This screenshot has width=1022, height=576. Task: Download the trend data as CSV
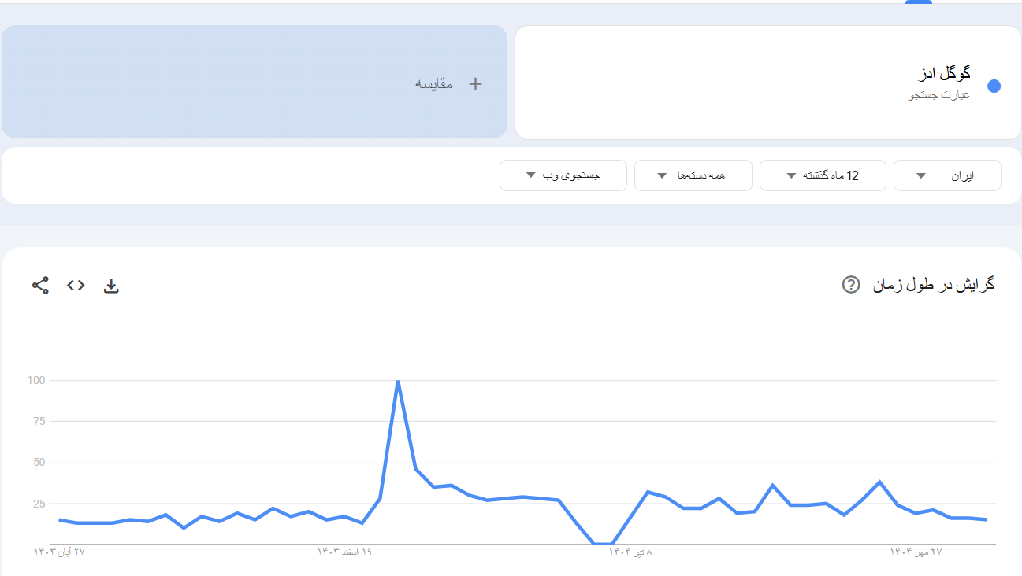tap(111, 286)
